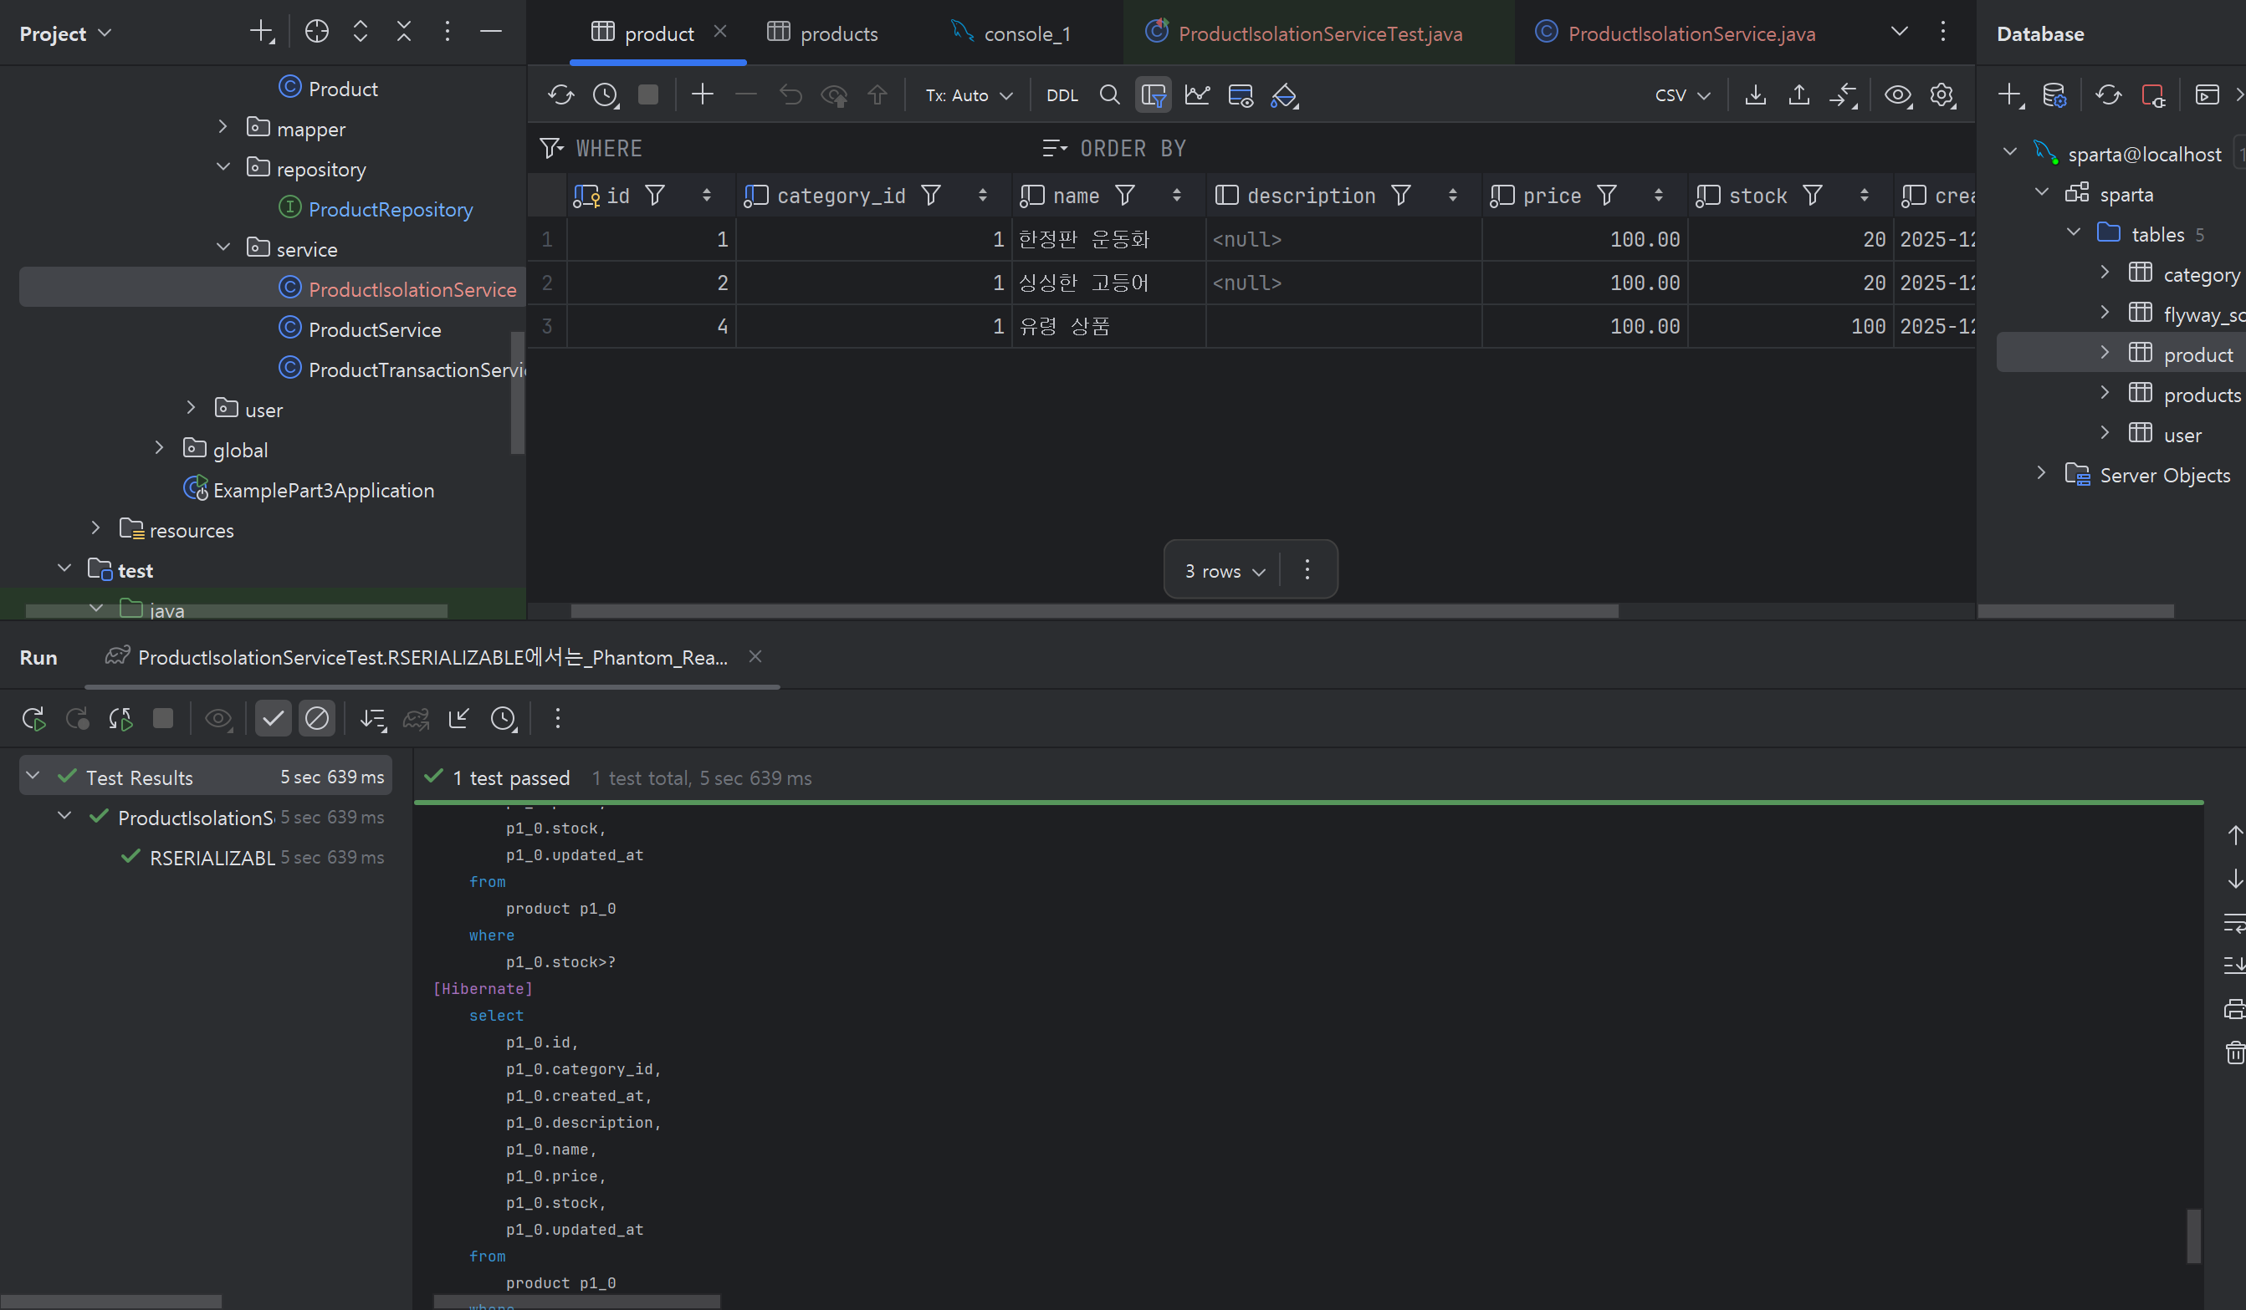Refresh the Database panel
The image size is (2246, 1310).
pos(2108,94)
